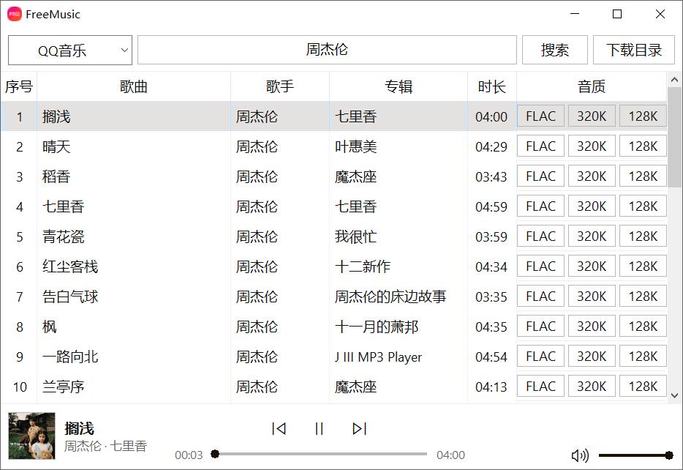Click the 专辑 column header
The image size is (683, 470).
[x=399, y=86]
